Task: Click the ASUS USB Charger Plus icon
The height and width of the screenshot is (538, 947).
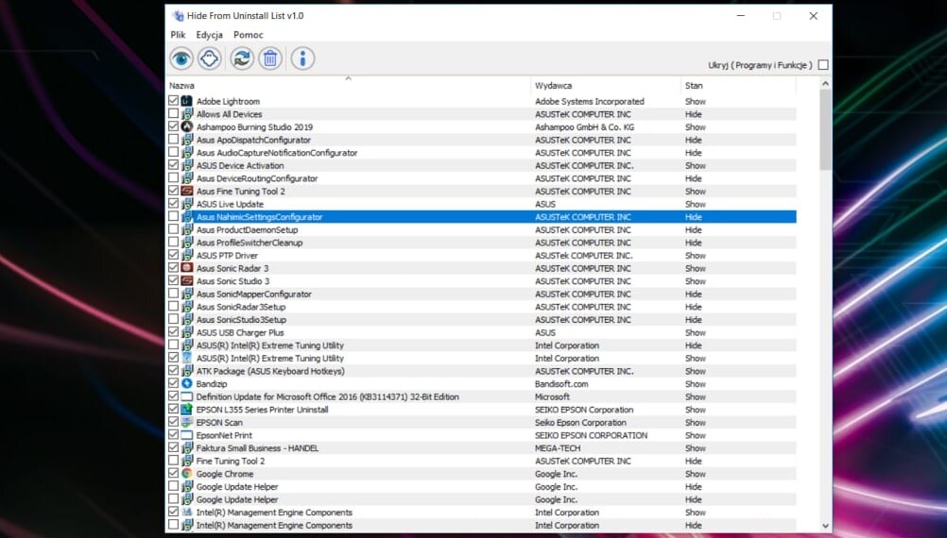Action: [x=186, y=332]
